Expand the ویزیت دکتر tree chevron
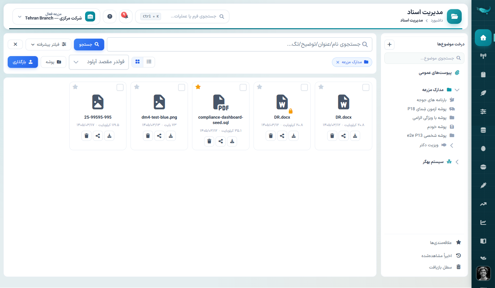The height and width of the screenshot is (288, 495). [x=452, y=146]
